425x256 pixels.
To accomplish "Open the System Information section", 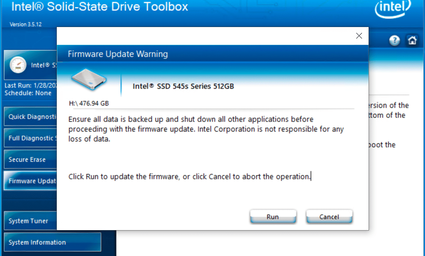I will pyautogui.click(x=53, y=242).
